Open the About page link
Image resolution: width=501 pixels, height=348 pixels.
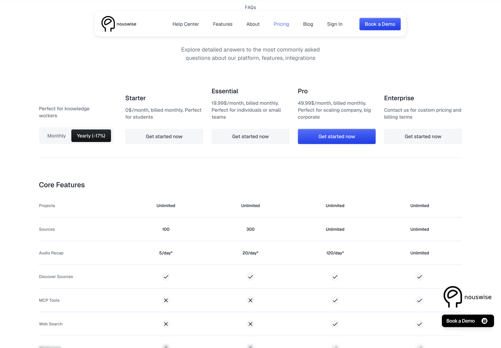(x=253, y=24)
